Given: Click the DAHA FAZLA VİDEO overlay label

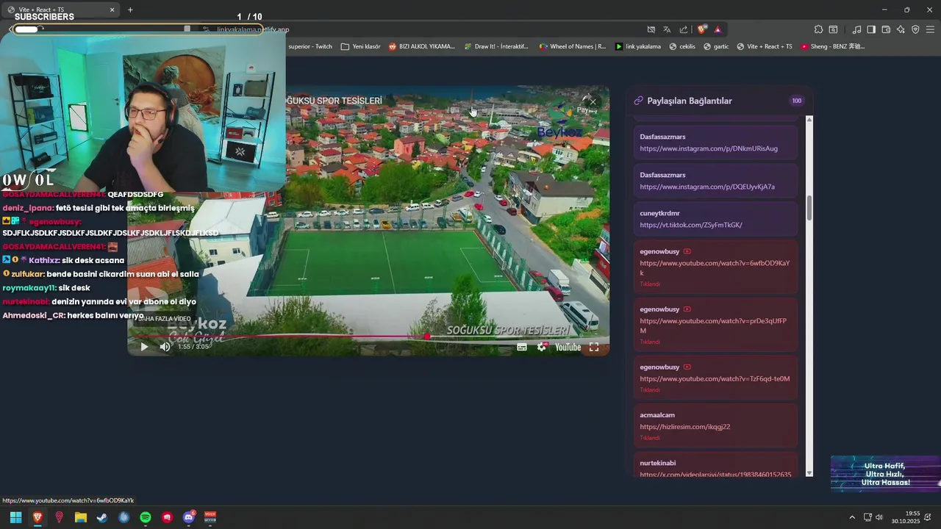Looking at the screenshot, I should (165, 319).
